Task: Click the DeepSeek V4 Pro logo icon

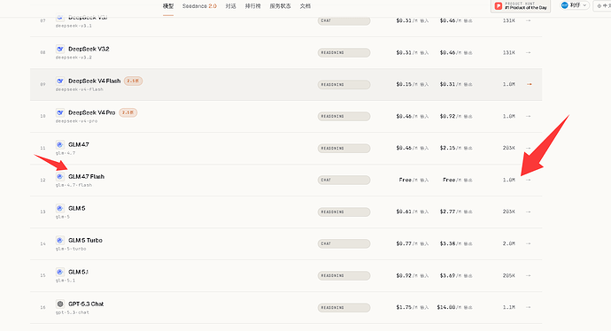Action: pyautogui.click(x=60, y=112)
